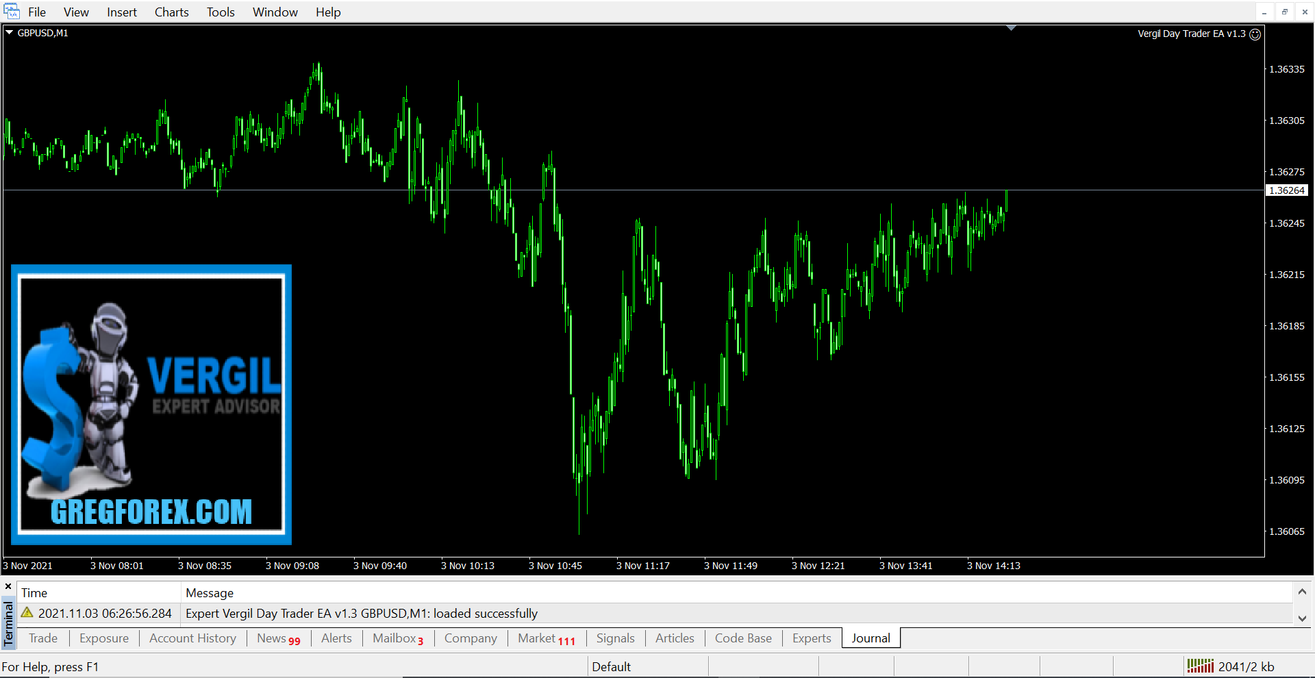The image size is (1315, 678).
Task: Click the journal scroll up arrow
Action: tap(1302, 592)
